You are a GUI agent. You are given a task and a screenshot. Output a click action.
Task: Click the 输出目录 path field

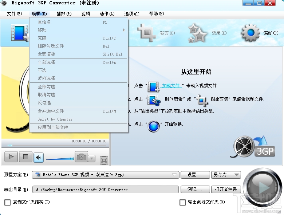click(106, 190)
